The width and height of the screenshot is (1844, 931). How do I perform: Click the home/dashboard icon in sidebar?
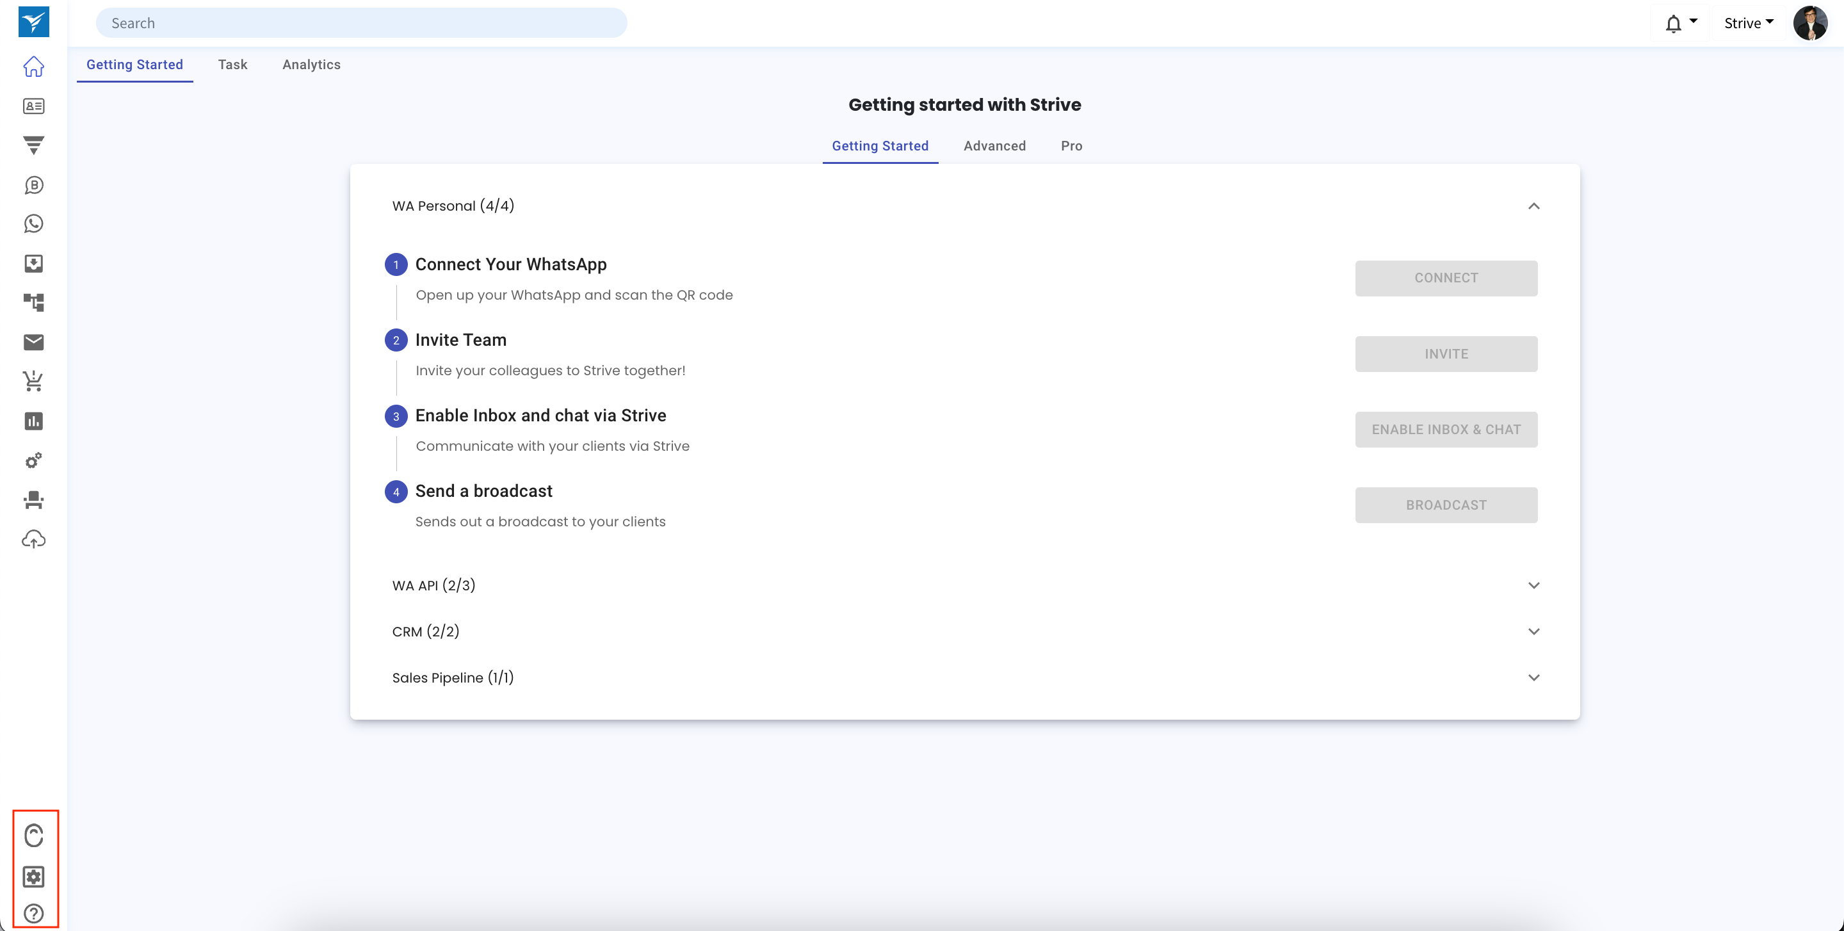point(33,65)
